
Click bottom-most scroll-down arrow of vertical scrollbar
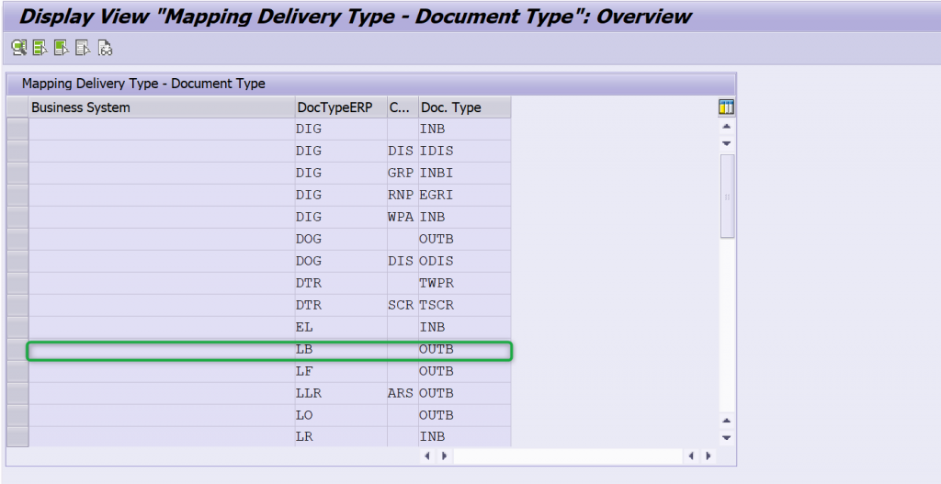(726, 438)
